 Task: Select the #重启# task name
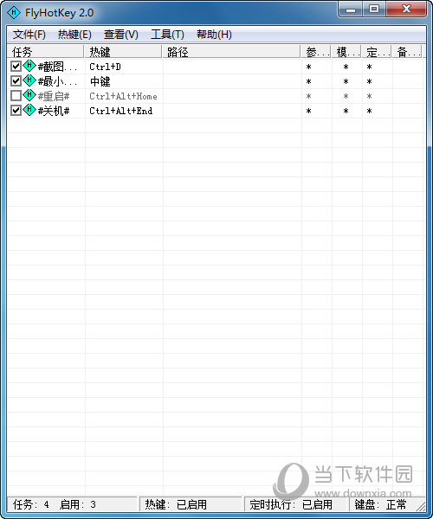tap(54, 96)
